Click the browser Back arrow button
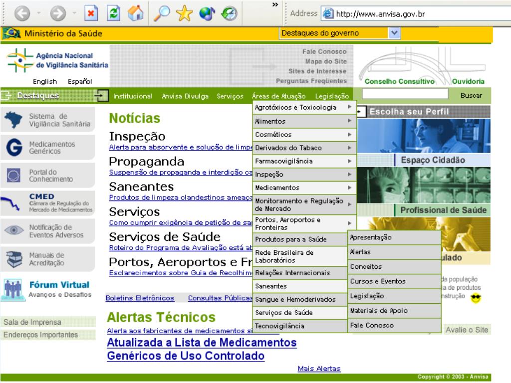Viewport: 511px width, 383px height. 22,13
